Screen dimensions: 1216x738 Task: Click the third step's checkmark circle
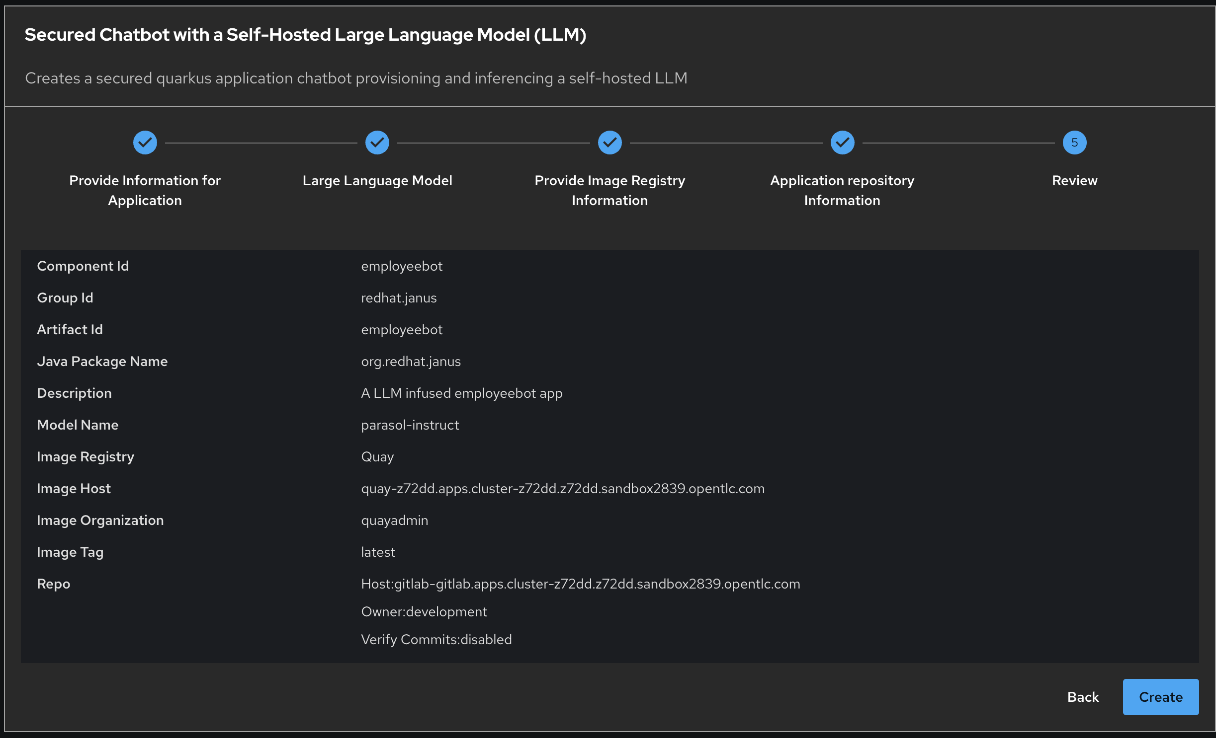coord(609,143)
